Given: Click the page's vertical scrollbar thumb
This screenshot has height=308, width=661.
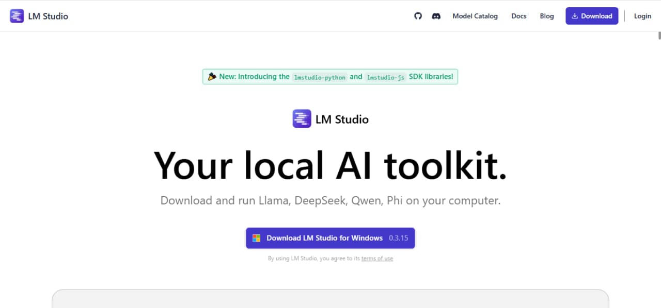Looking at the screenshot, I should pos(659,36).
